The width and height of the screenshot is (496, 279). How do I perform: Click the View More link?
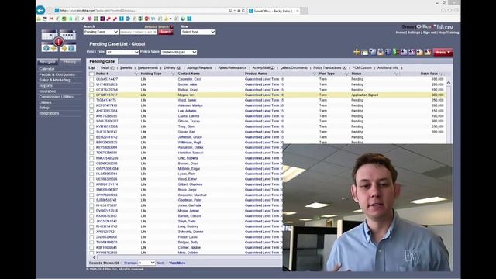[x=177, y=263]
